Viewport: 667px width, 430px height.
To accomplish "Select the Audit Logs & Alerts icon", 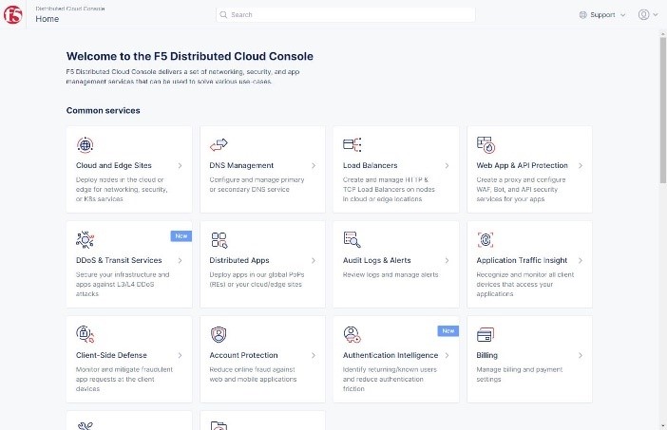I will (353, 239).
